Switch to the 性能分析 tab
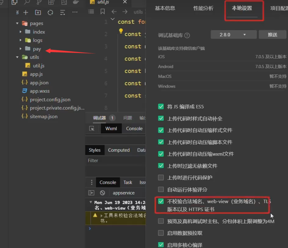 (x=203, y=8)
